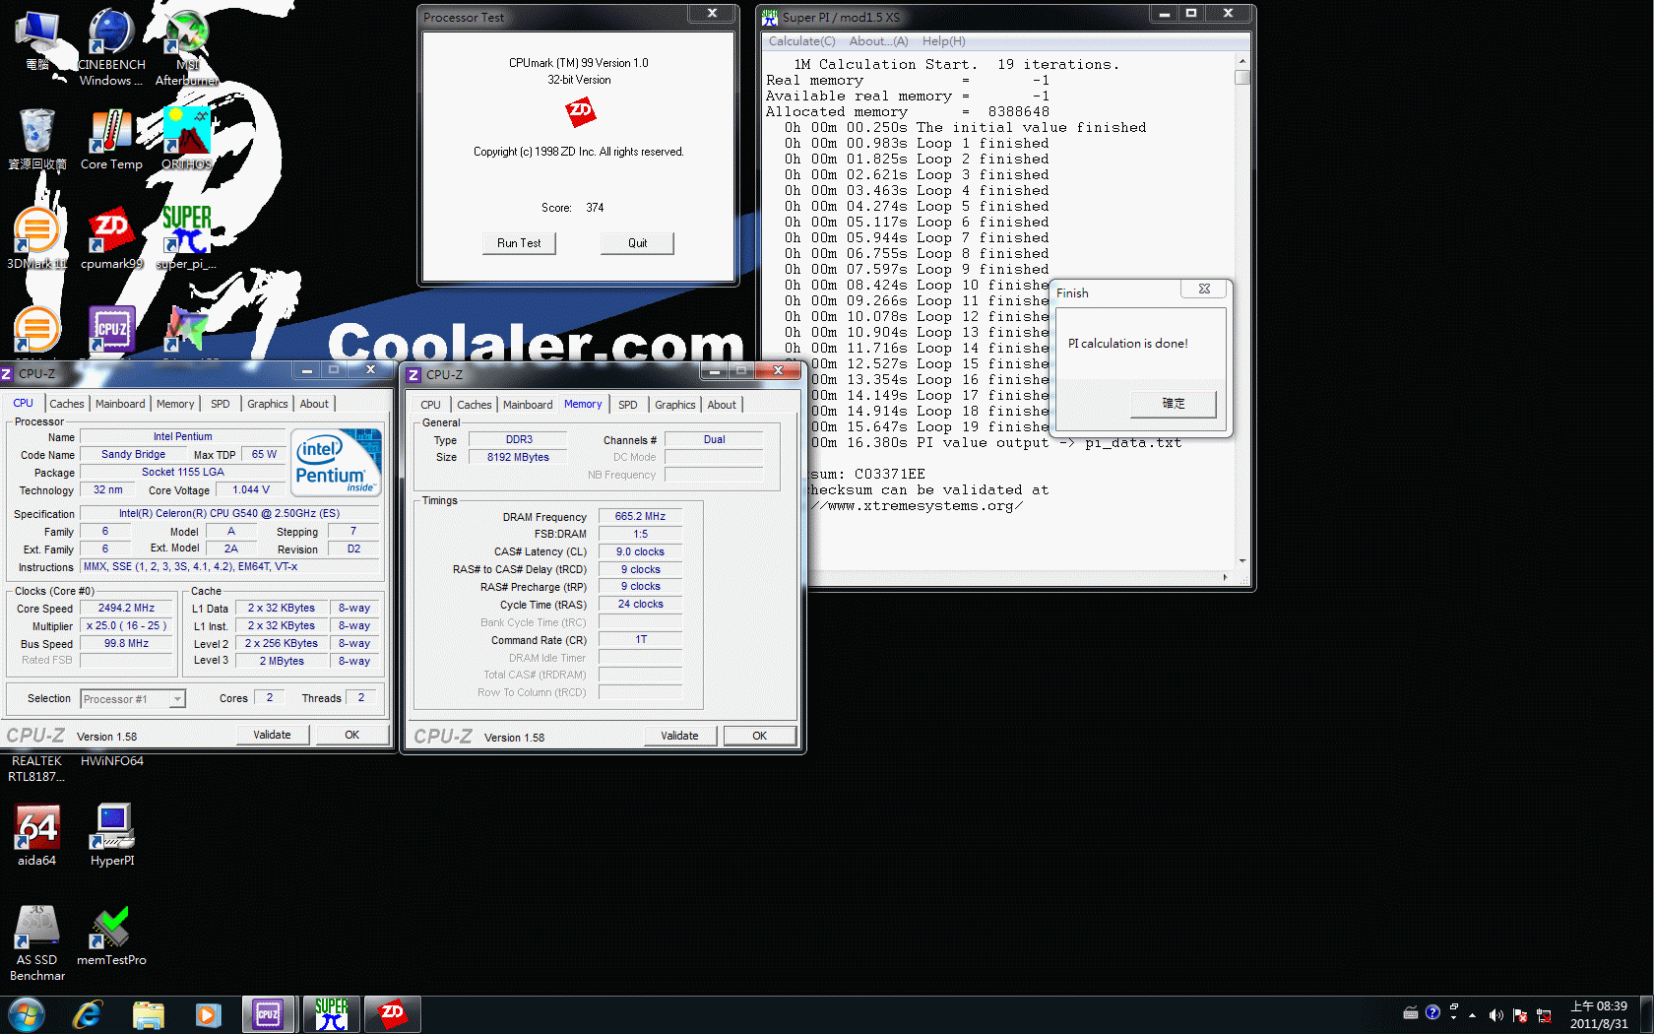The image size is (1654, 1034).
Task: Close the Finish dialog with its X
Action: coord(1203,289)
